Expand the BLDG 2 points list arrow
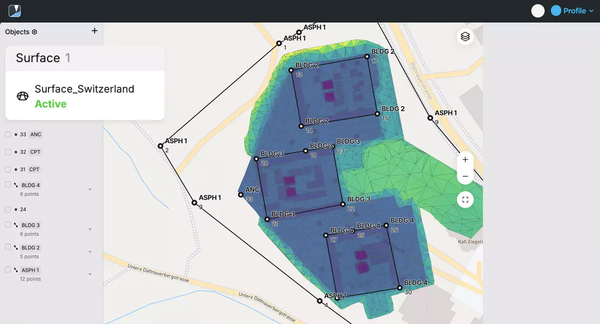The height and width of the screenshot is (324, 600). point(90,252)
